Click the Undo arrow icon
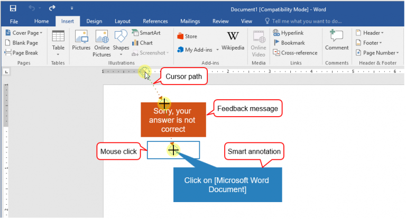 pos(32,8)
